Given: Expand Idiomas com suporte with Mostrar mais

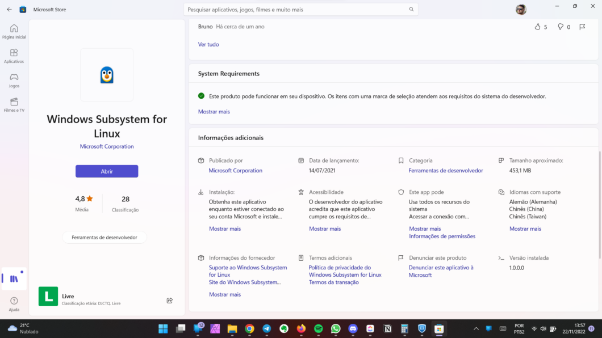Looking at the screenshot, I should tap(525, 229).
